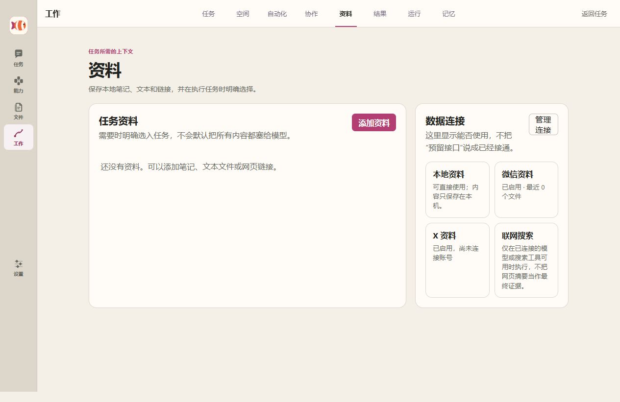Switch to the 结果 tab

(380, 14)
